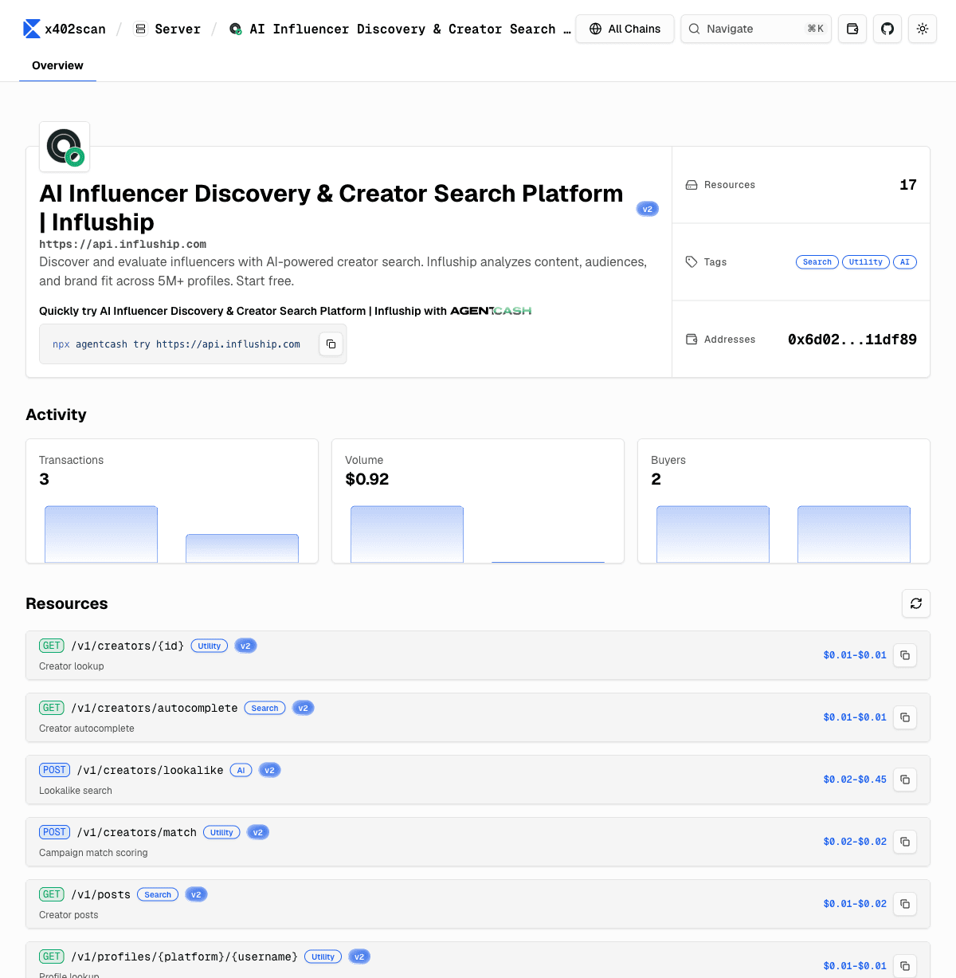Viewport: 956px width, 978px height.
Task: Click Utility tag on /v1/creators/match
Action: [x=221, y=833]
